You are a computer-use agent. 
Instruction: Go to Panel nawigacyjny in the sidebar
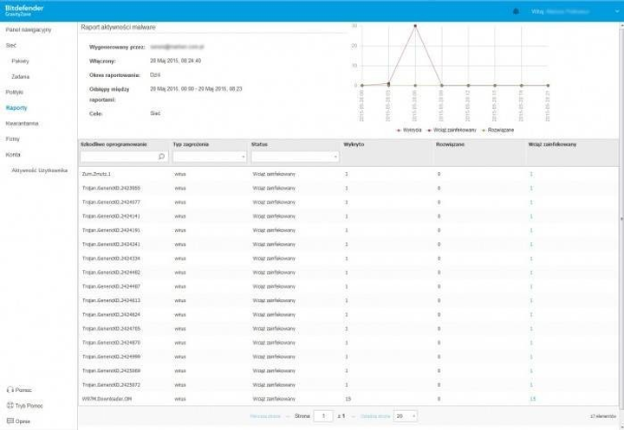point(29,29)
